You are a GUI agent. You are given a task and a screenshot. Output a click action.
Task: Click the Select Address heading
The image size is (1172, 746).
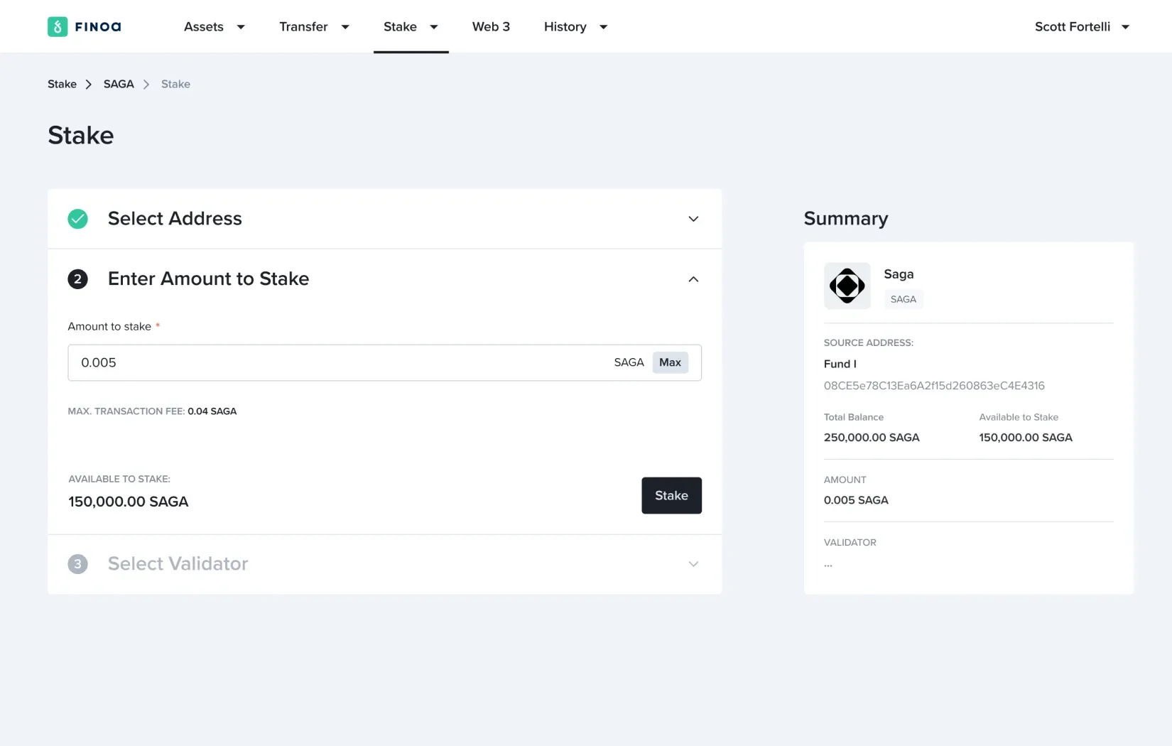[x=175, y=219]
